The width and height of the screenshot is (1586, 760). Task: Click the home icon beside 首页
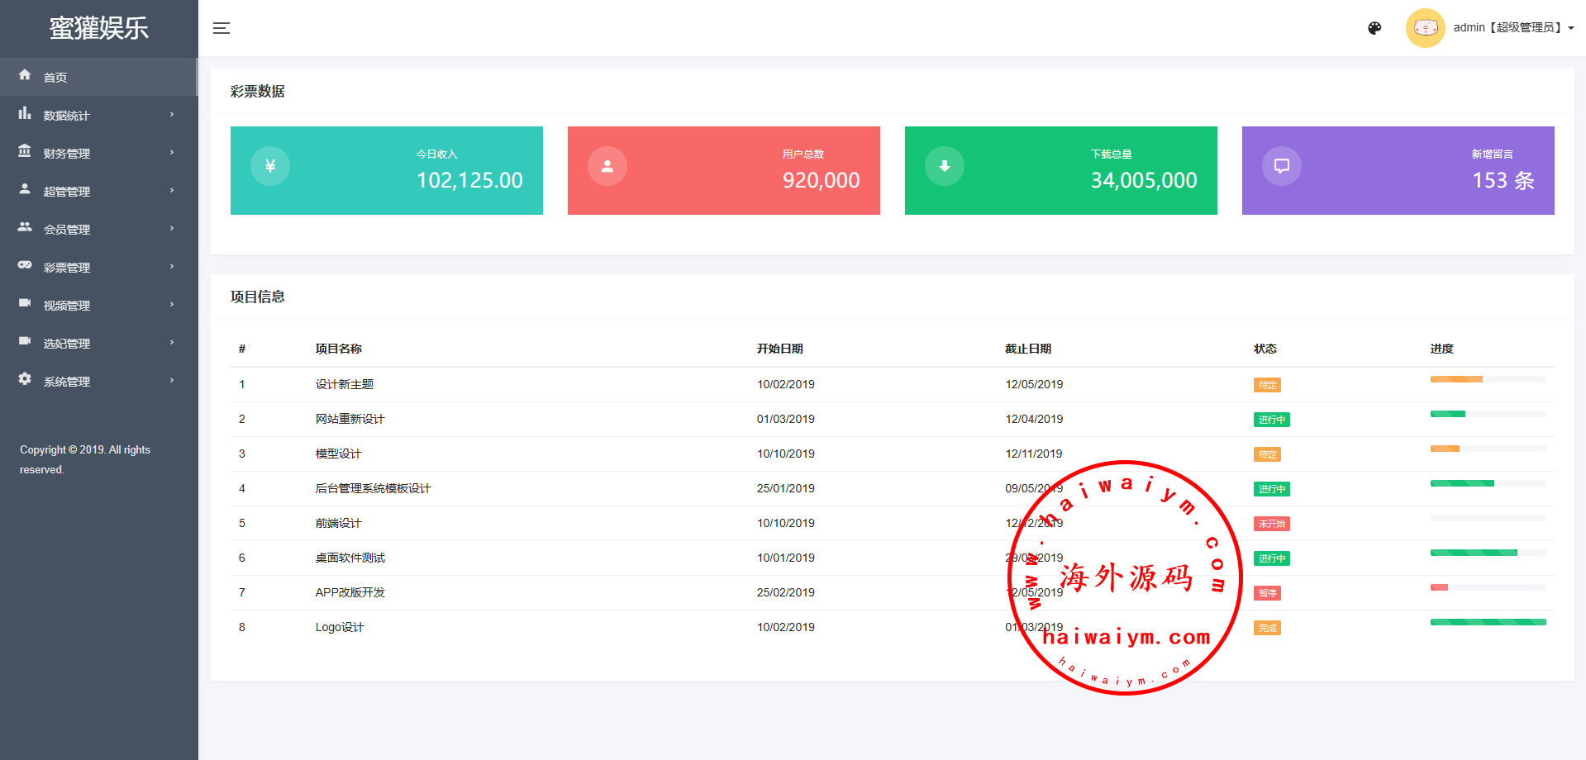25,75
